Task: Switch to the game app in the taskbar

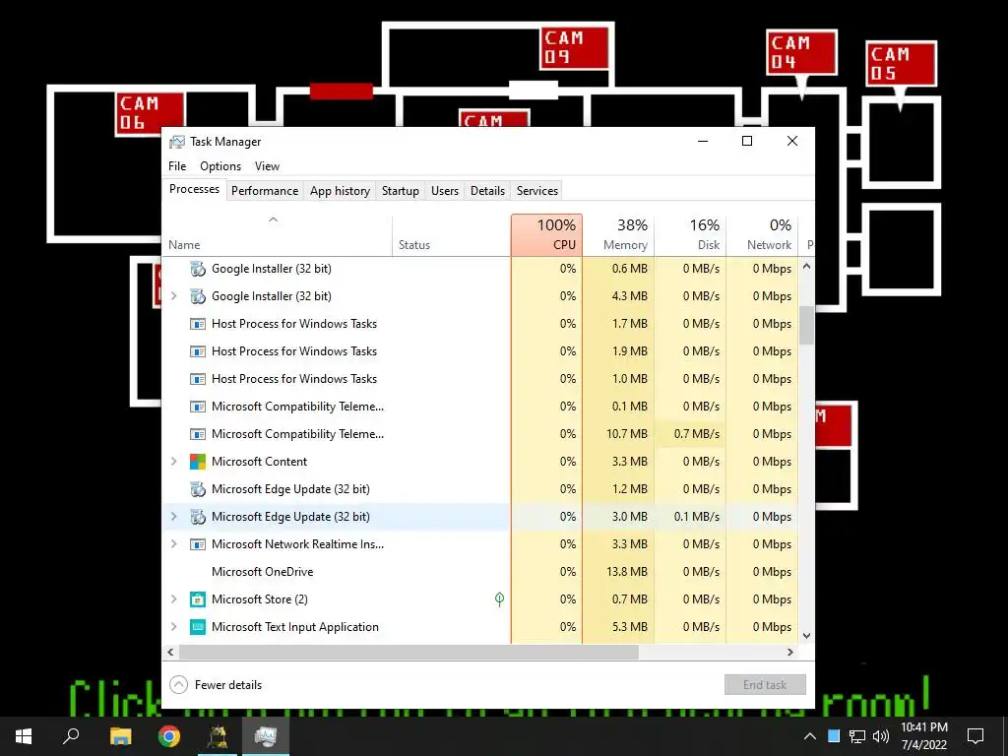Action: click(218, 736)
